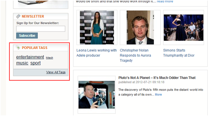Click the NEWSLETTER heading text

(33, 16)
